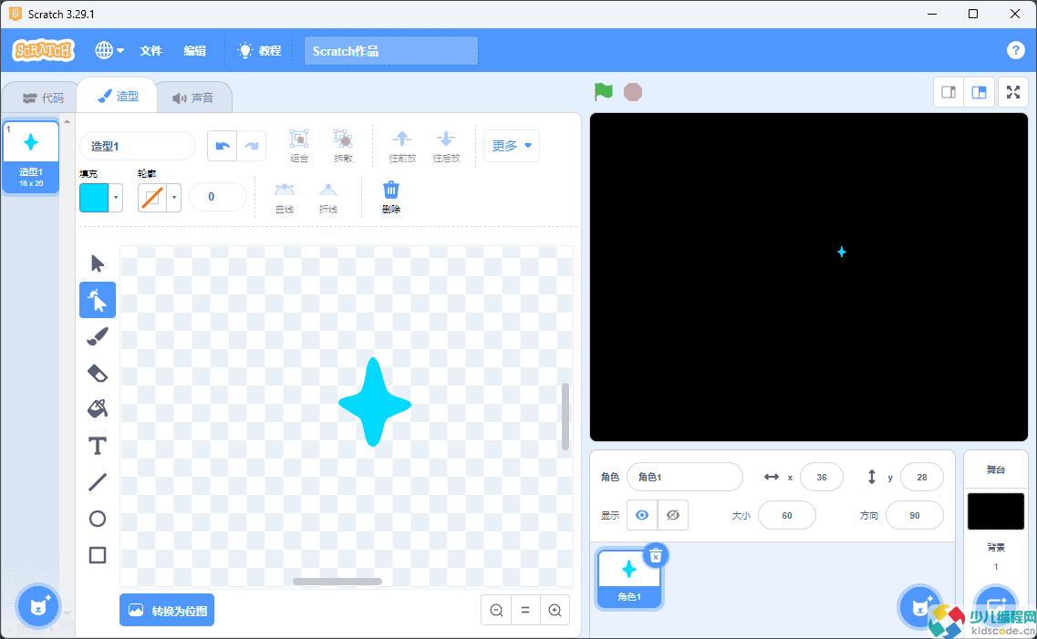Choose the Text tool
1037x639 pixels.
tap(98, 446)
